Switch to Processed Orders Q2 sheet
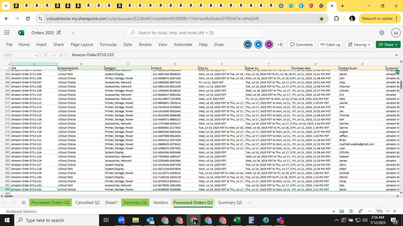 tap(50, 202)
